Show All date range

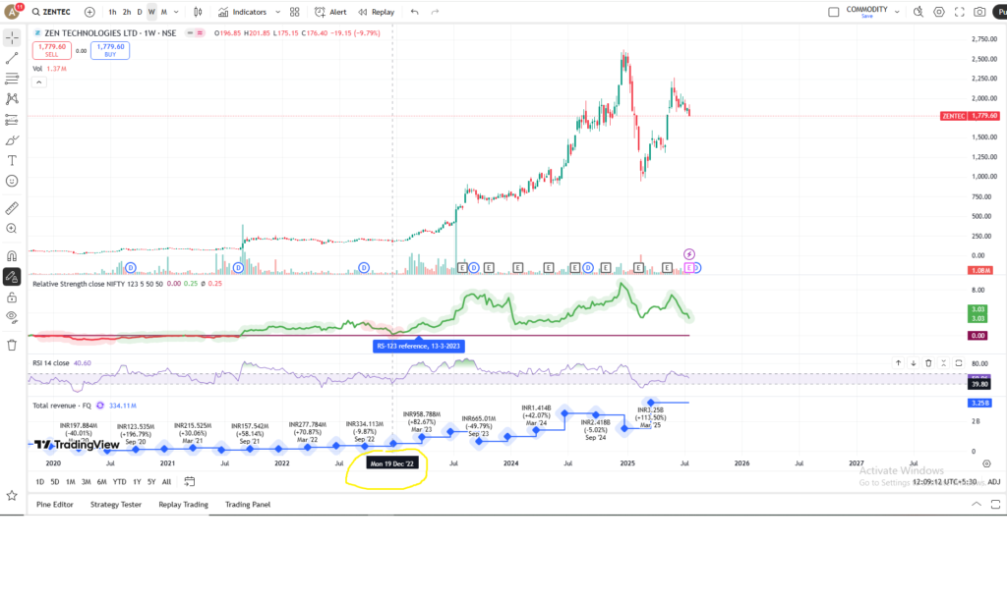pyautogui.click(x=166, y=481)
